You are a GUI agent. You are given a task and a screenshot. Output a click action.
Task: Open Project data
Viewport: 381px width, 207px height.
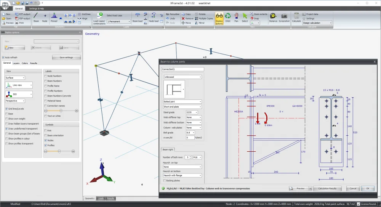coord(310,14)
